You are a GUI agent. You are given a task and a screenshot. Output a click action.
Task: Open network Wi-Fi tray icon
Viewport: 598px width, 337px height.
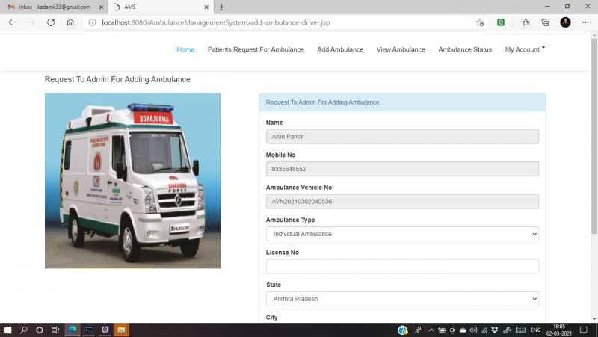pos(484,330)
